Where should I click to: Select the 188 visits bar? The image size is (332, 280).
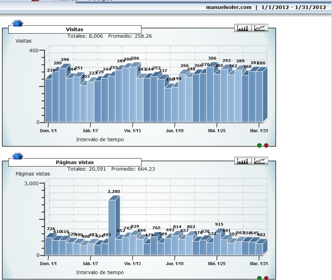[168, 105]
